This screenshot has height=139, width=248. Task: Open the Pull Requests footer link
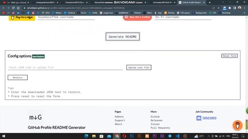pos(160,128)
